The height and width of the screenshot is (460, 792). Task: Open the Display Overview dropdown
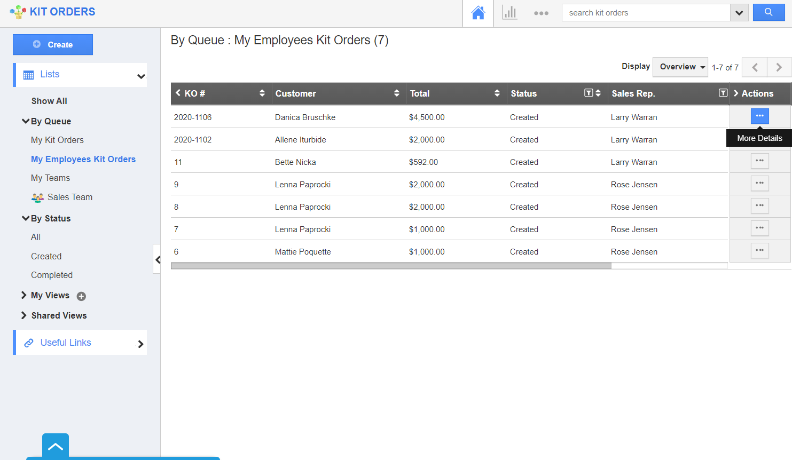[681, 67]
